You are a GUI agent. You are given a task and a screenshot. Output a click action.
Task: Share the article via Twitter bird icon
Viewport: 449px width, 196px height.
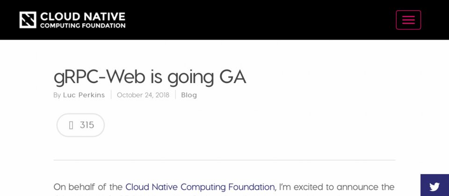(x=435, y=187)
